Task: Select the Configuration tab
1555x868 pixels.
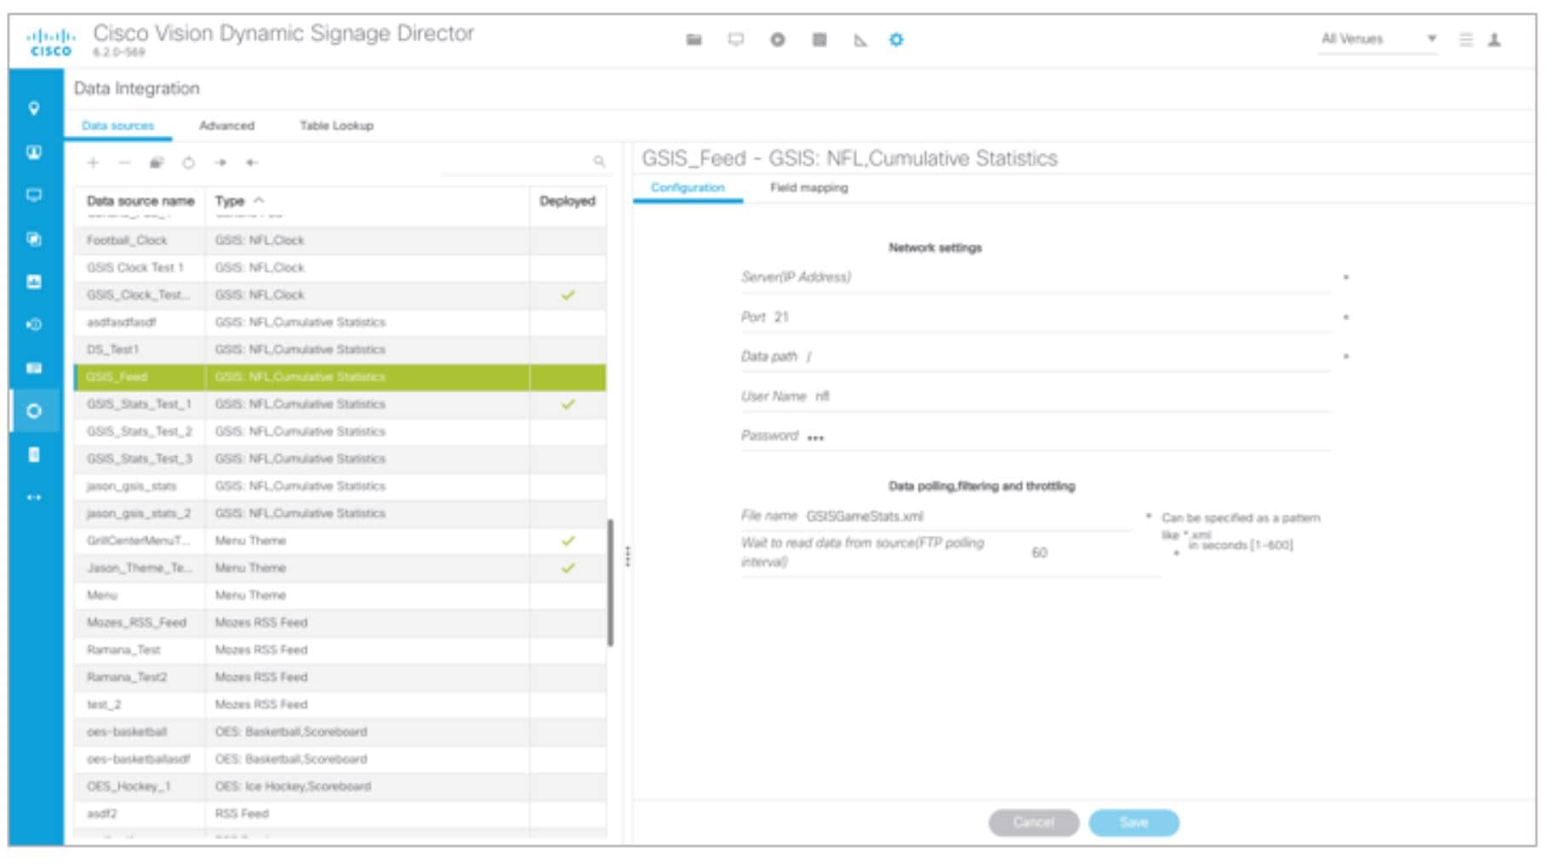Action: tap(688, 187)
